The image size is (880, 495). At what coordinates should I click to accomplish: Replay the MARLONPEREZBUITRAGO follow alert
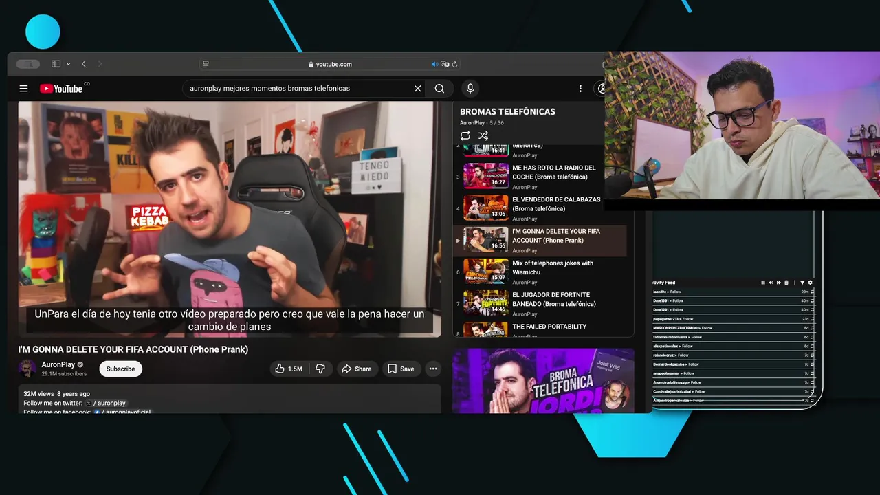[x=813, y=328]
